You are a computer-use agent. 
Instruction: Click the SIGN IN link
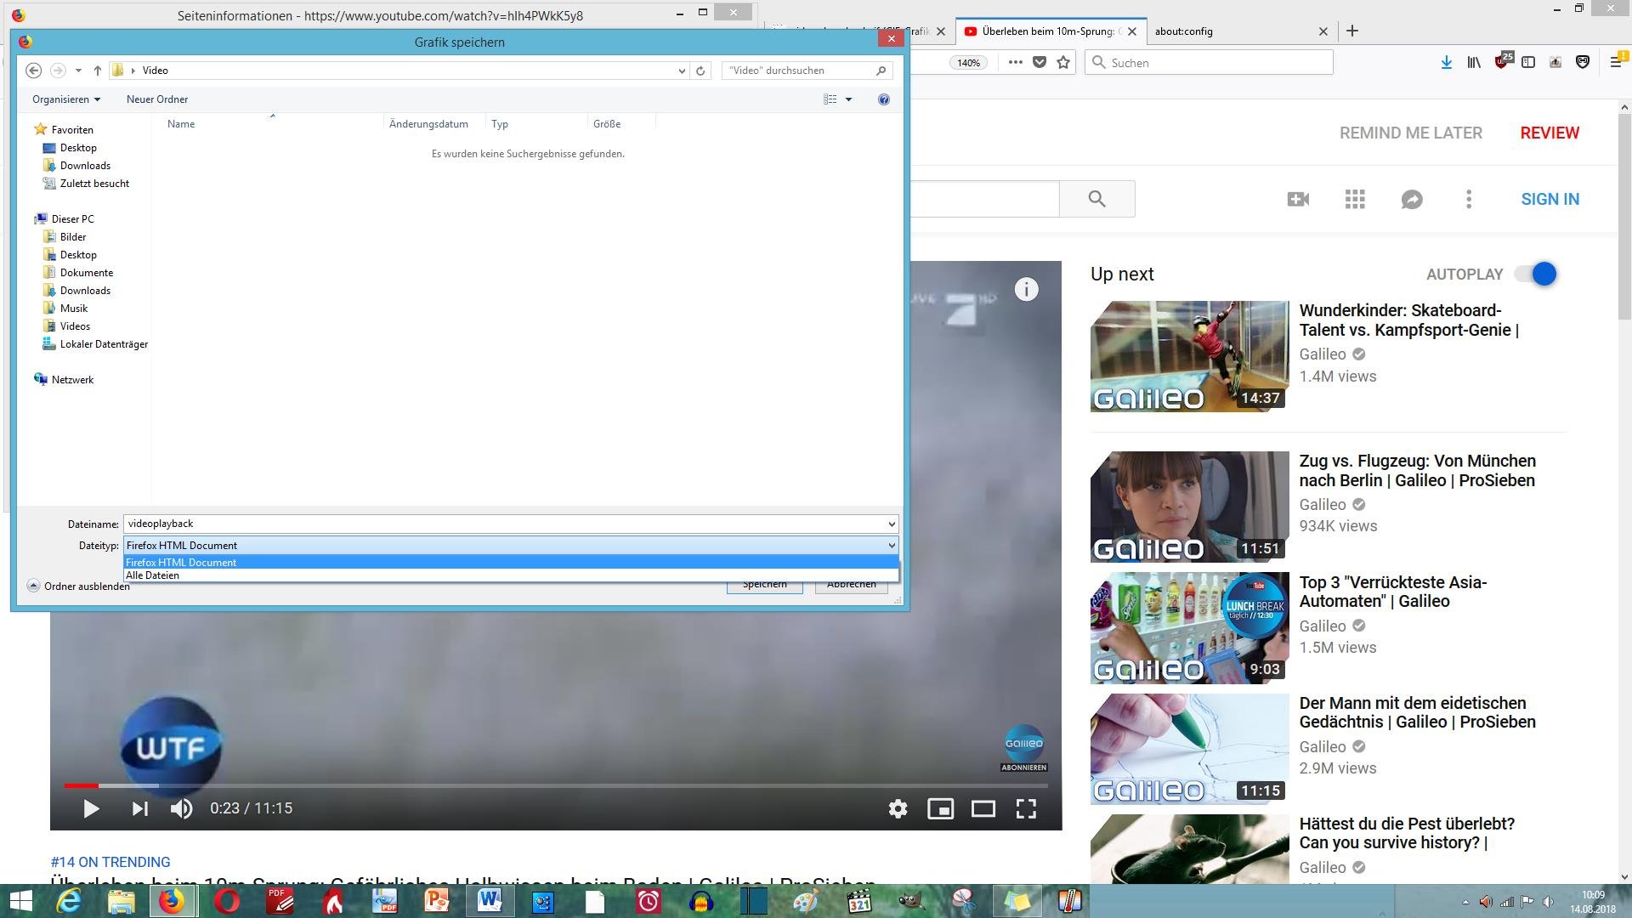pyautogui.click(x=1550, y=199)
